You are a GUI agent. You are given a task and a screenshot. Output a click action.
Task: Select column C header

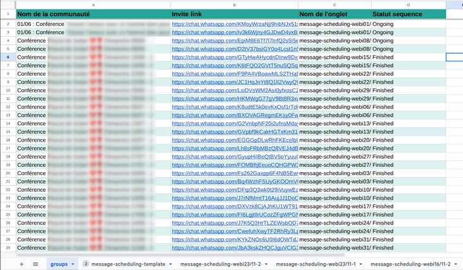pos(334,4)
